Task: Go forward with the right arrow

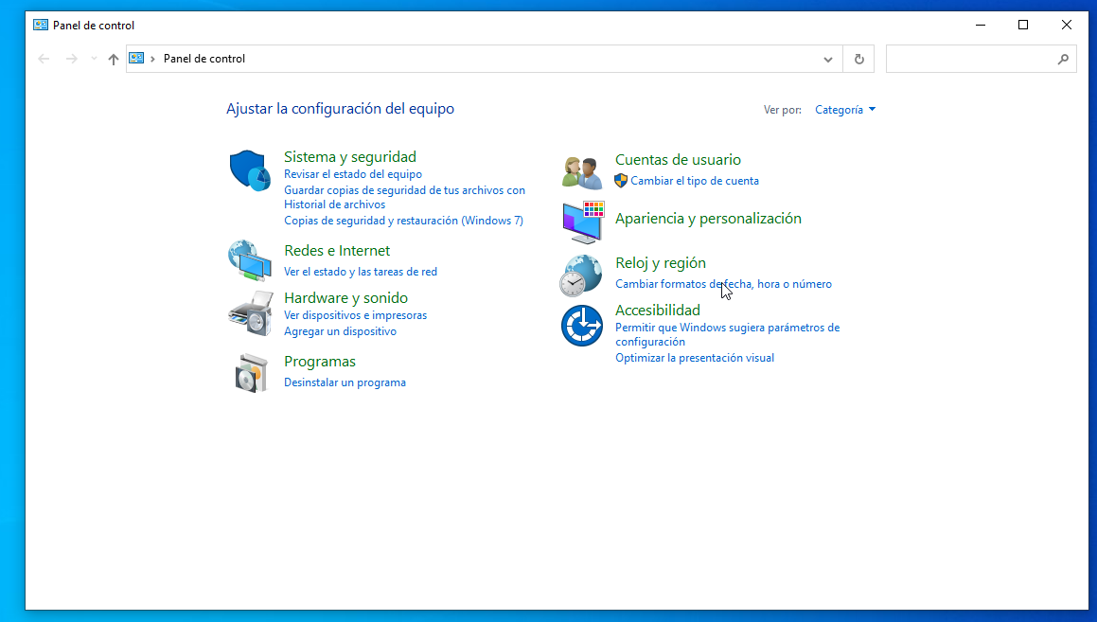Action: pos(71,59)
